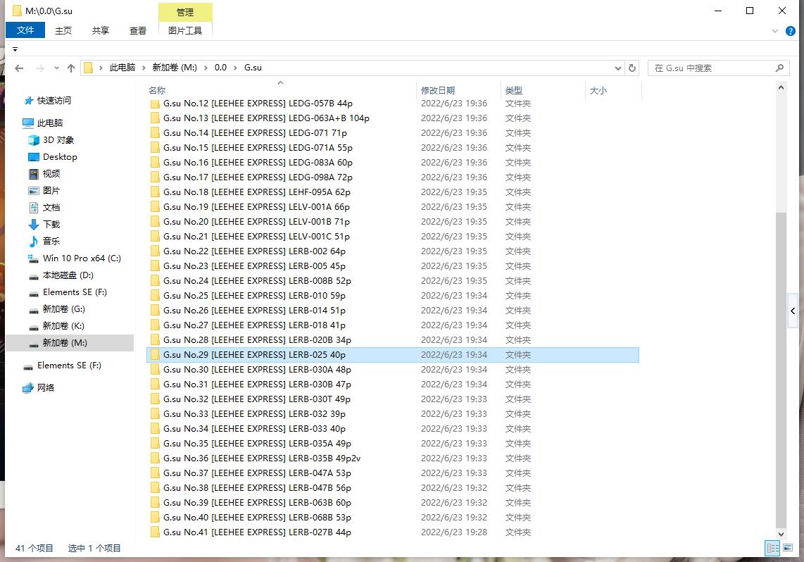The image size is (804, 562).
Task: Expand breadcrumb arrow after 此电脑
Action: coord(144,68)
